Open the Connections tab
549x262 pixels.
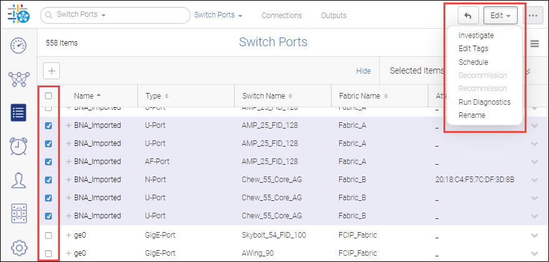coord(281,16)
